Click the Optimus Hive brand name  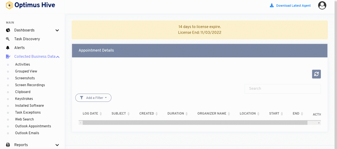35,5
